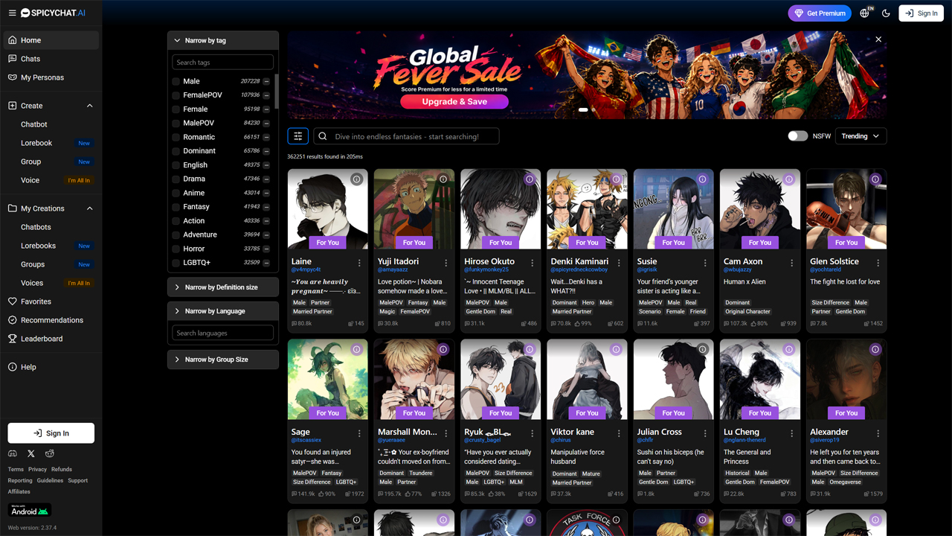Go to Home in the sidebar
Viewport: 952px width, 536px height.
[51, 40]
